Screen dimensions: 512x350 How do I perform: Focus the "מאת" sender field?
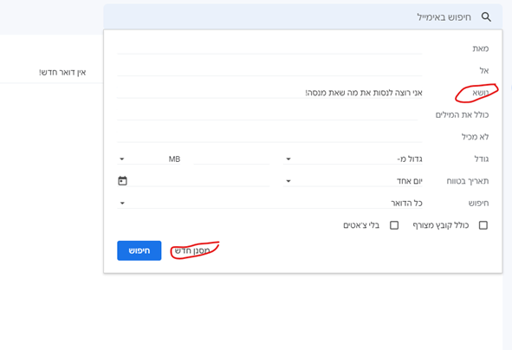(x=269, y=49)
